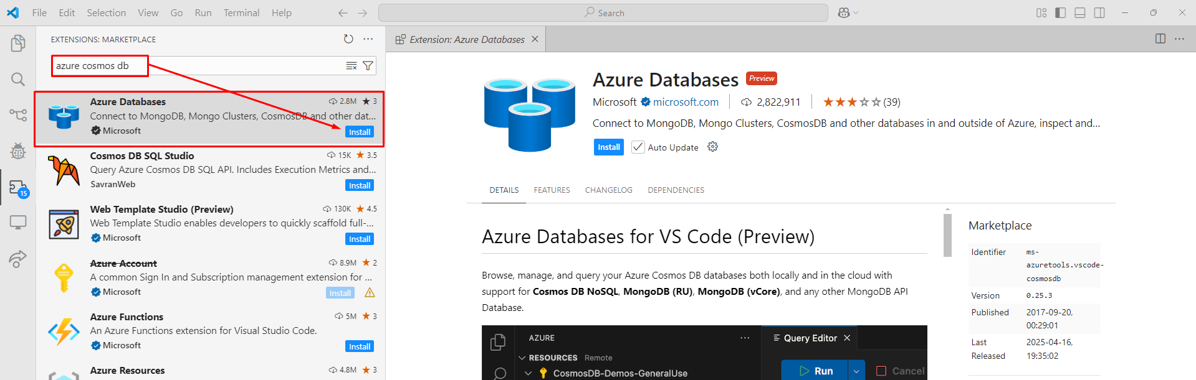Install the Azure Account extension
Viewport: 1196px width, 380px height.
tap(340, 293)
